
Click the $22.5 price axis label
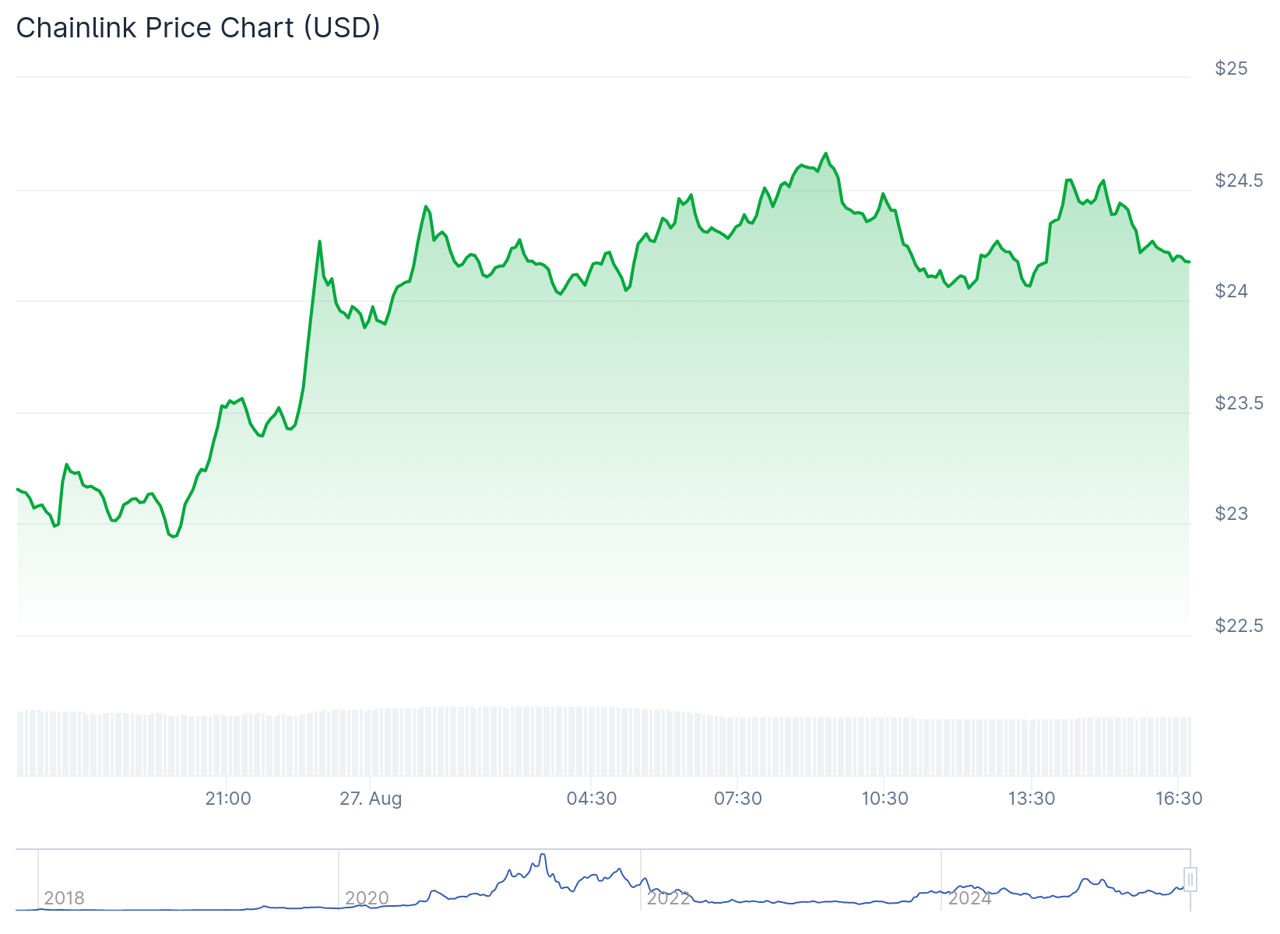tap(1239, 626)
